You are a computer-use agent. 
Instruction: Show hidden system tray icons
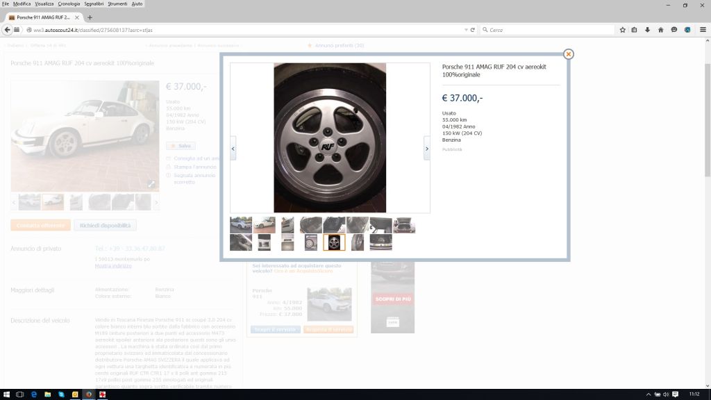point(649,394)
